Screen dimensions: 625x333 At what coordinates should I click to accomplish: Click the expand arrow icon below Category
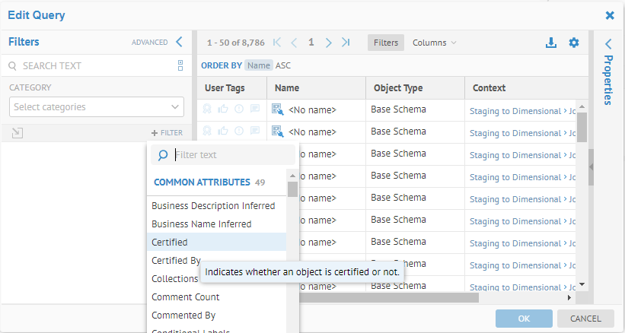[x=18, y=133]
